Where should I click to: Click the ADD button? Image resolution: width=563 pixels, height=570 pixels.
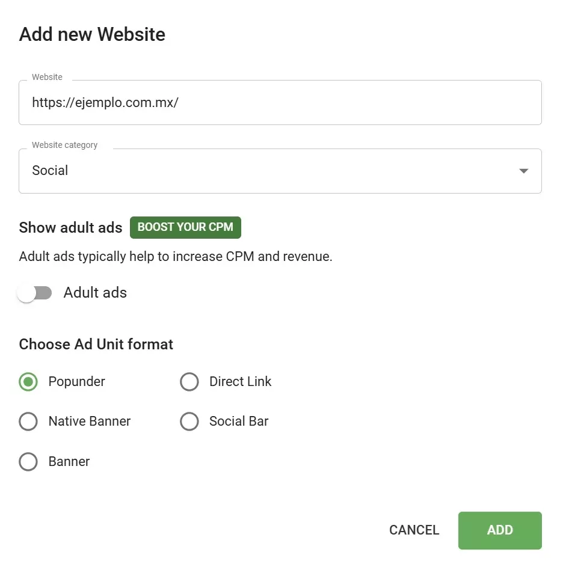pos(500,530)
